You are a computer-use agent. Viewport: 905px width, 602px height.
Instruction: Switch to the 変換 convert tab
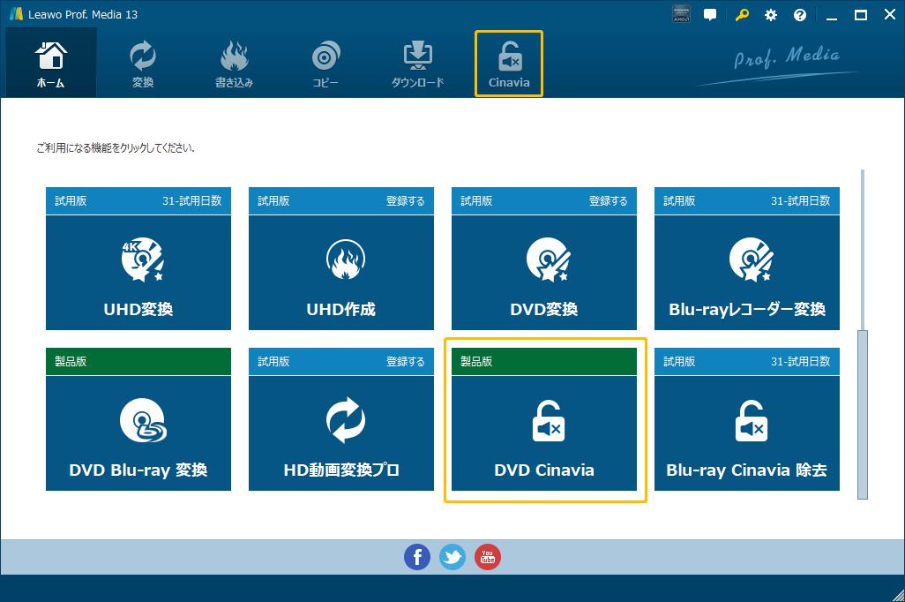coord(143,64)
